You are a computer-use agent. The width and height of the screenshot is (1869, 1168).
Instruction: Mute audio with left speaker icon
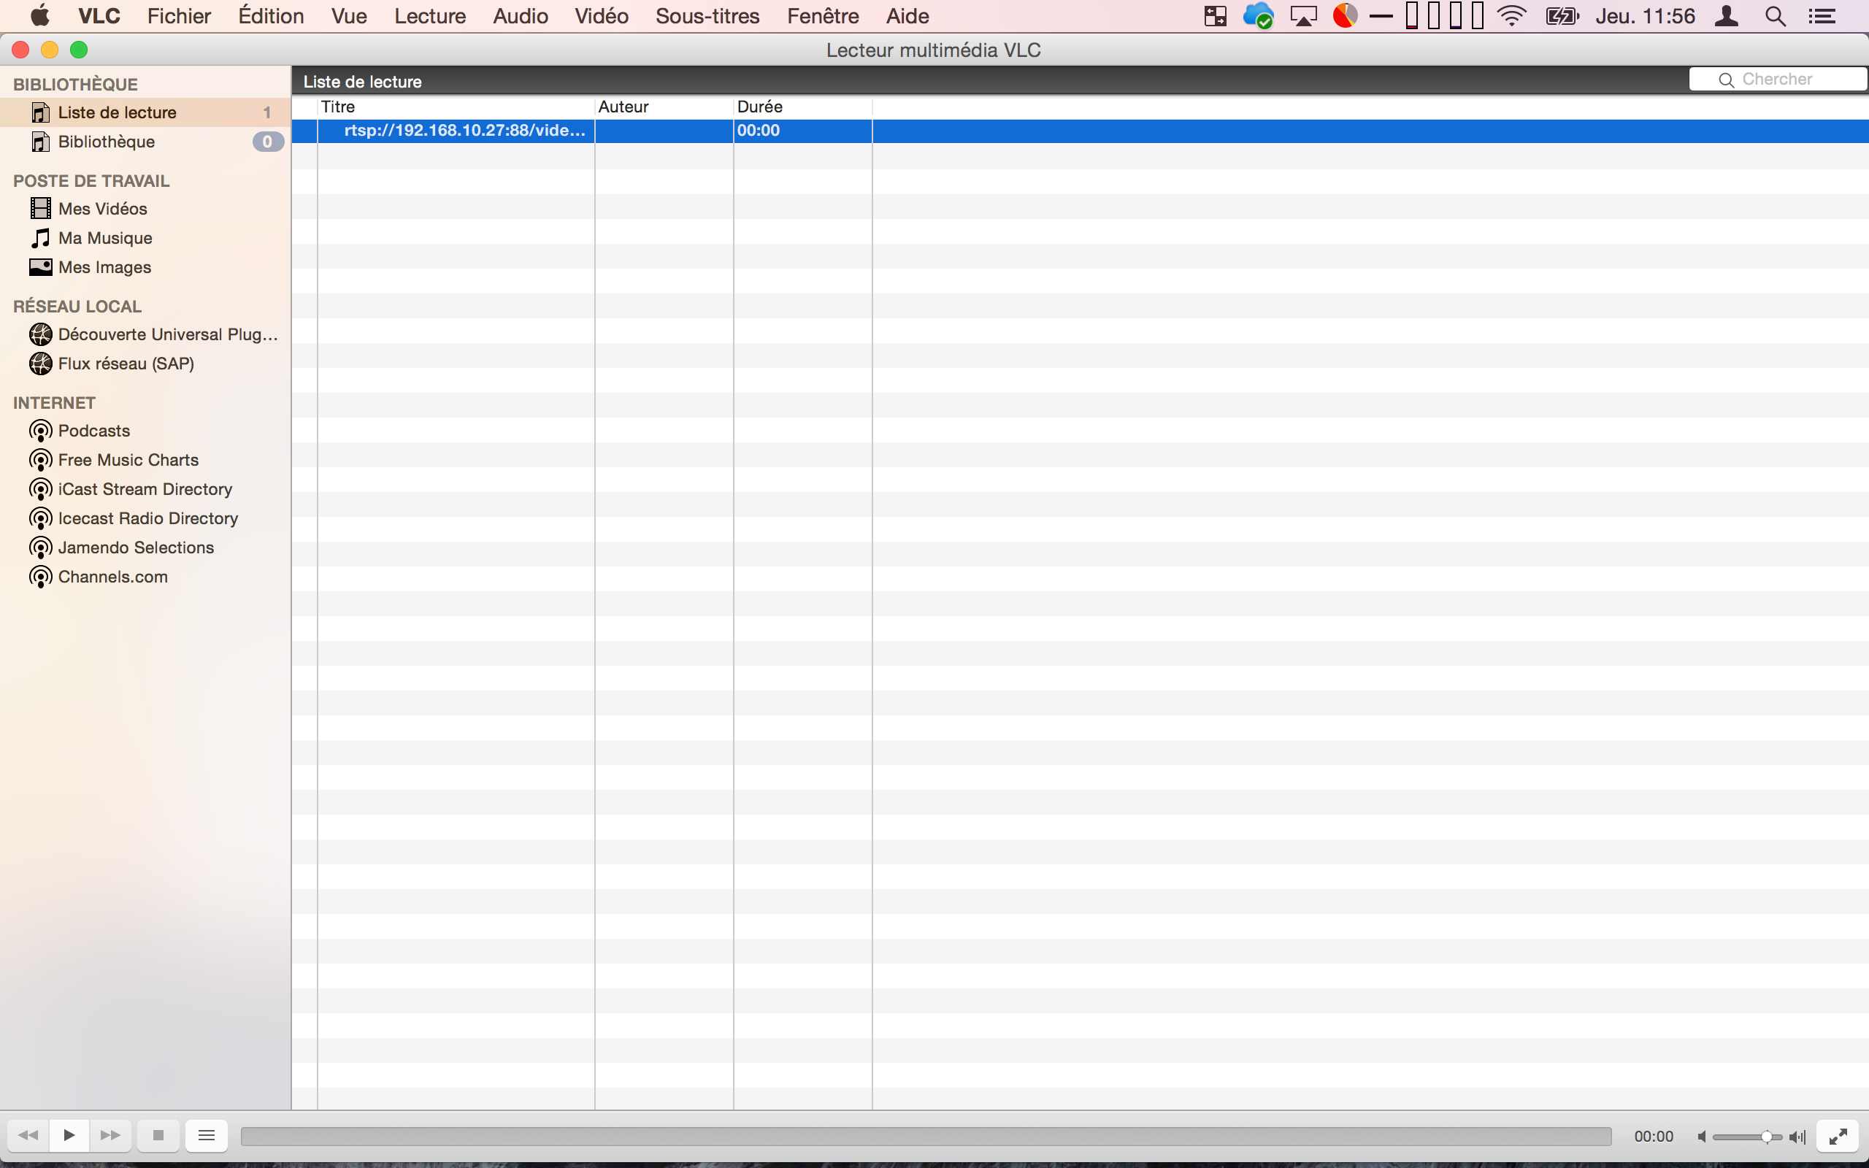pyautogui.click(x=1701, y=1137)
